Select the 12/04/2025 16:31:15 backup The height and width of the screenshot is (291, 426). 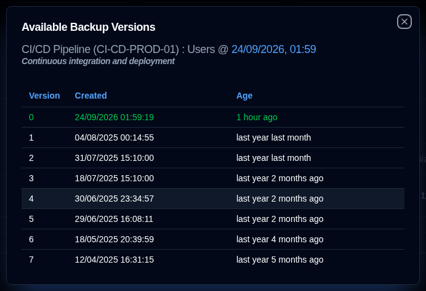click(115, 260)
